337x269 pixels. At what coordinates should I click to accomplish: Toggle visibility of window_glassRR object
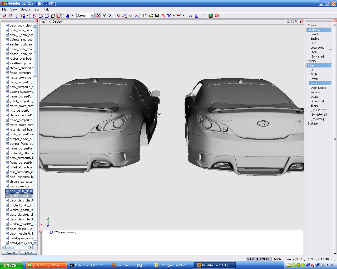click(7, 224)
